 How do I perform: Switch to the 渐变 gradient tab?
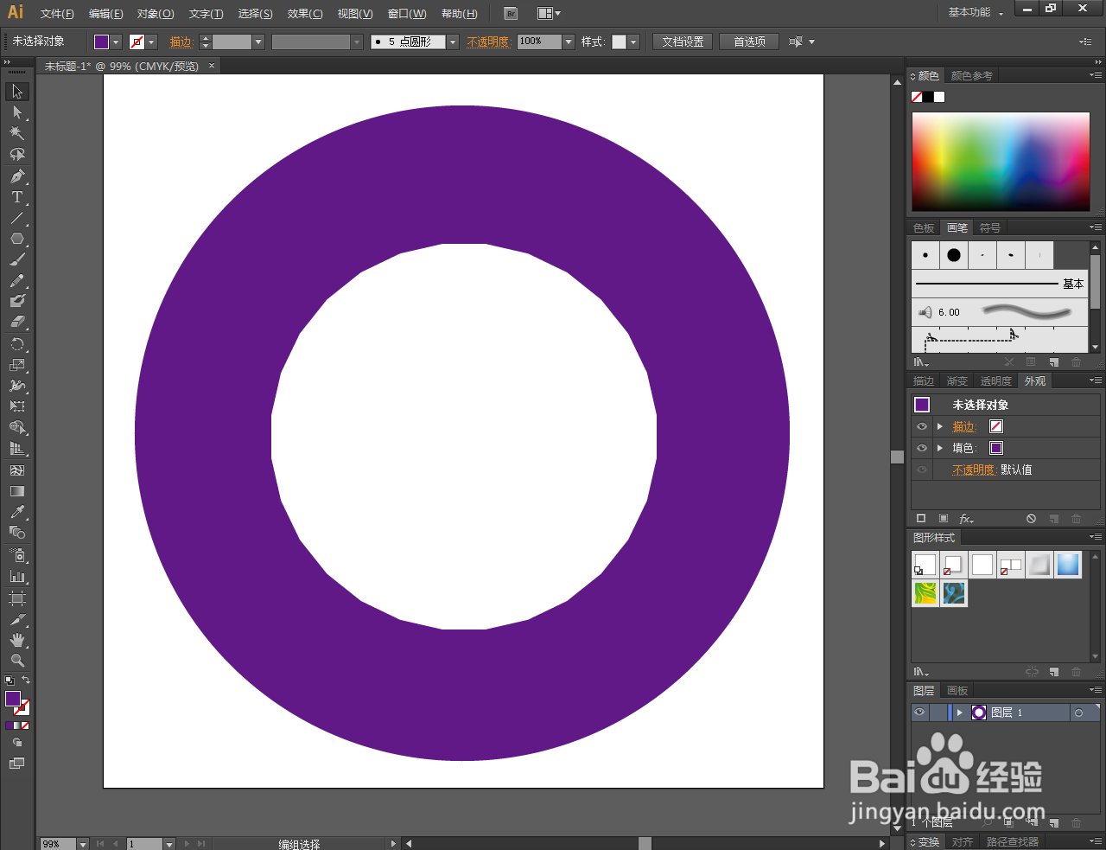coord(957,381)
